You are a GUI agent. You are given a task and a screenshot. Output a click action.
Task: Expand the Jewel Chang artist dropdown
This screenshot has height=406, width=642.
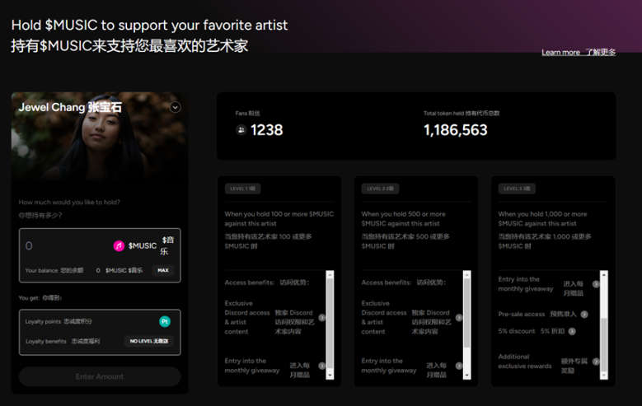176,107
